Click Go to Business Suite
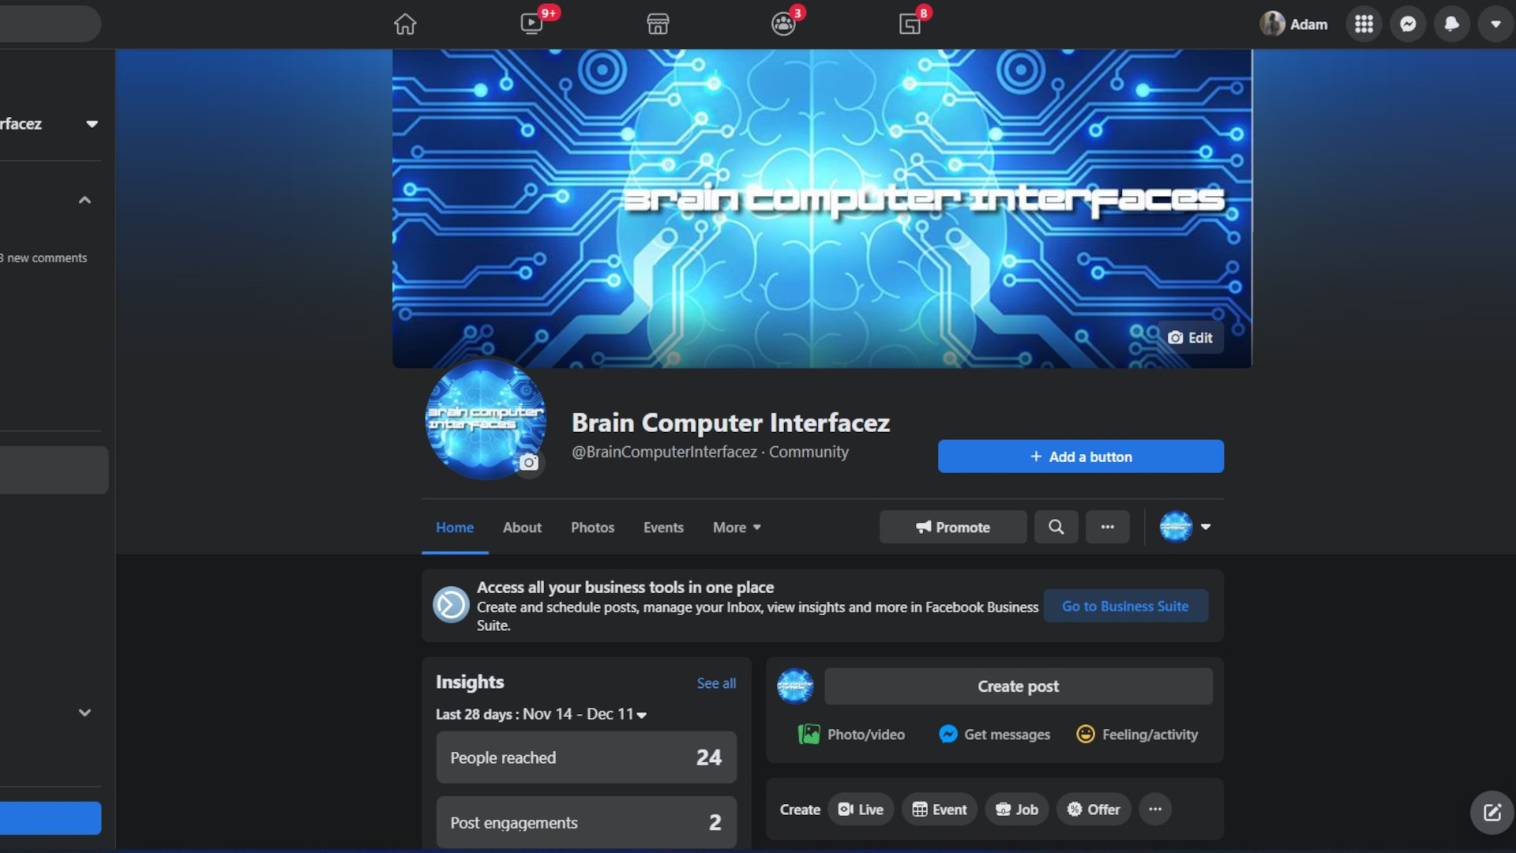 pos(1125,606)
